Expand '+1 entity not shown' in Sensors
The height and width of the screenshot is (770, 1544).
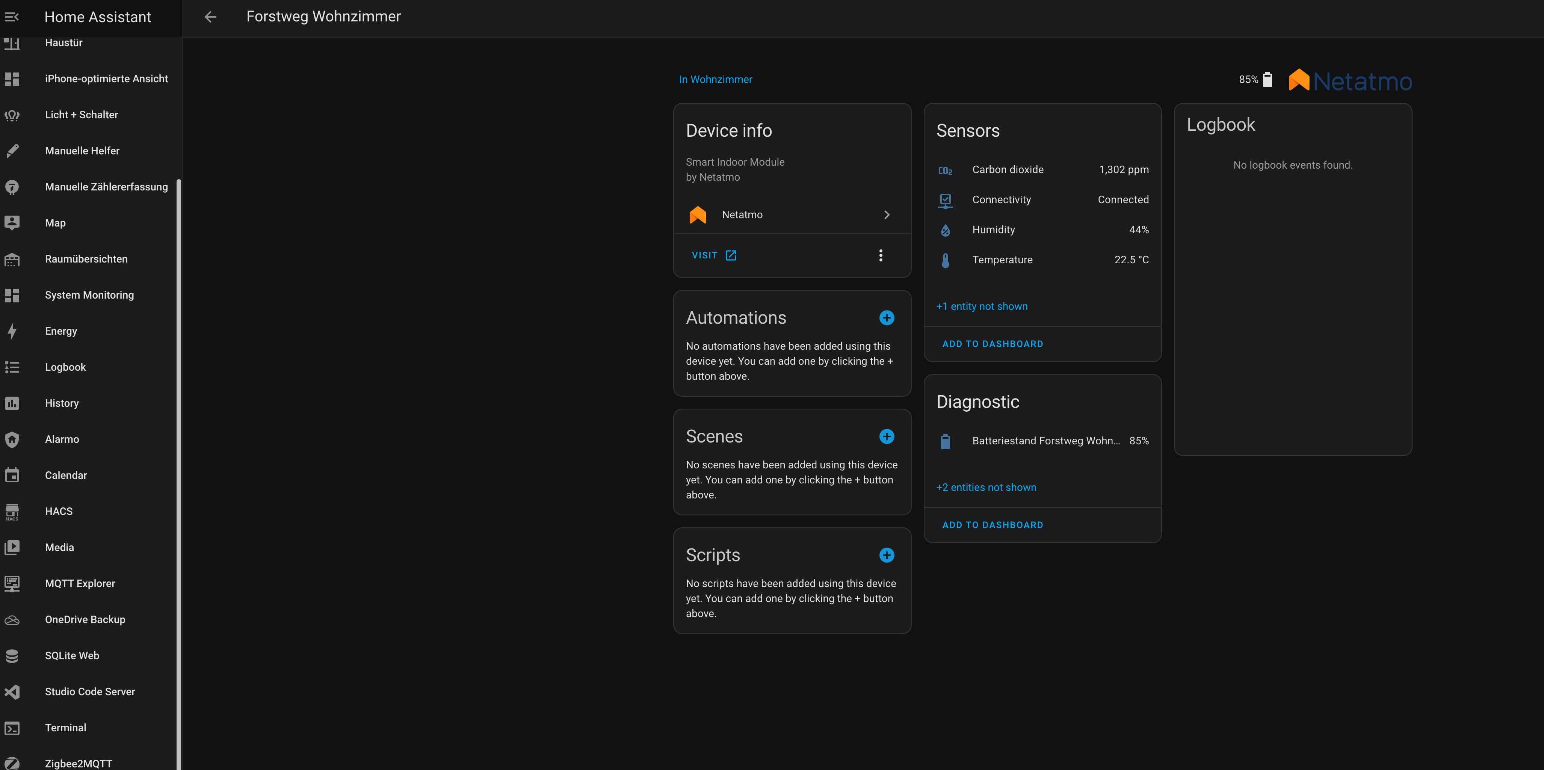(982, 306)
